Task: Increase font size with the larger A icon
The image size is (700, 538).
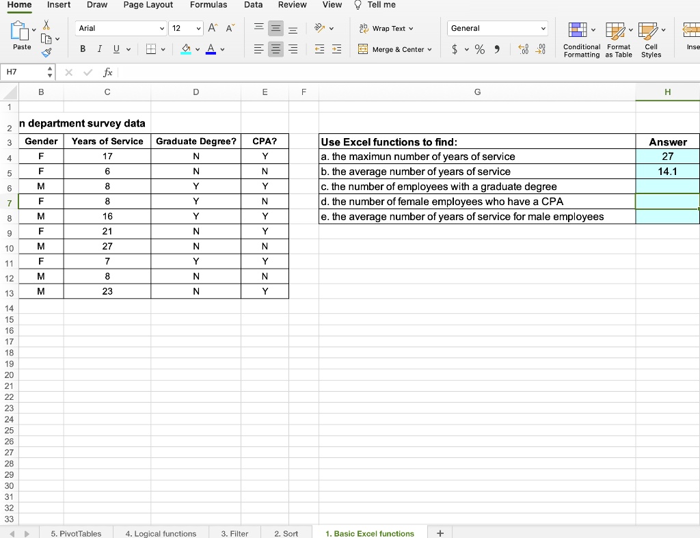Action: pyautogui.click(x=213, y=28)
